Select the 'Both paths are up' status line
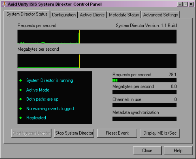Image resolution: width=196 pixels, height=159 pixels. 42,99
